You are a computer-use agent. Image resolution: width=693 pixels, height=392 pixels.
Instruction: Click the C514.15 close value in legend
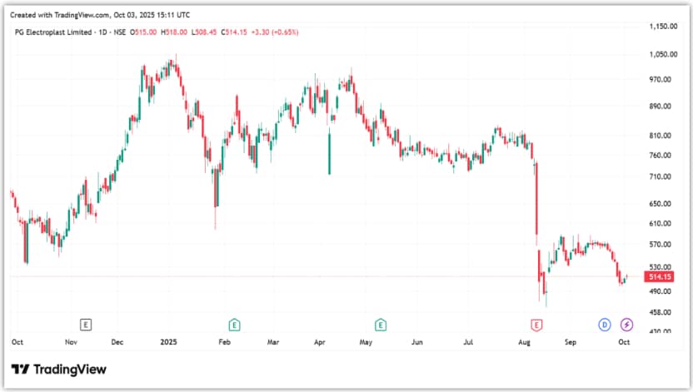tap(237, 32)
